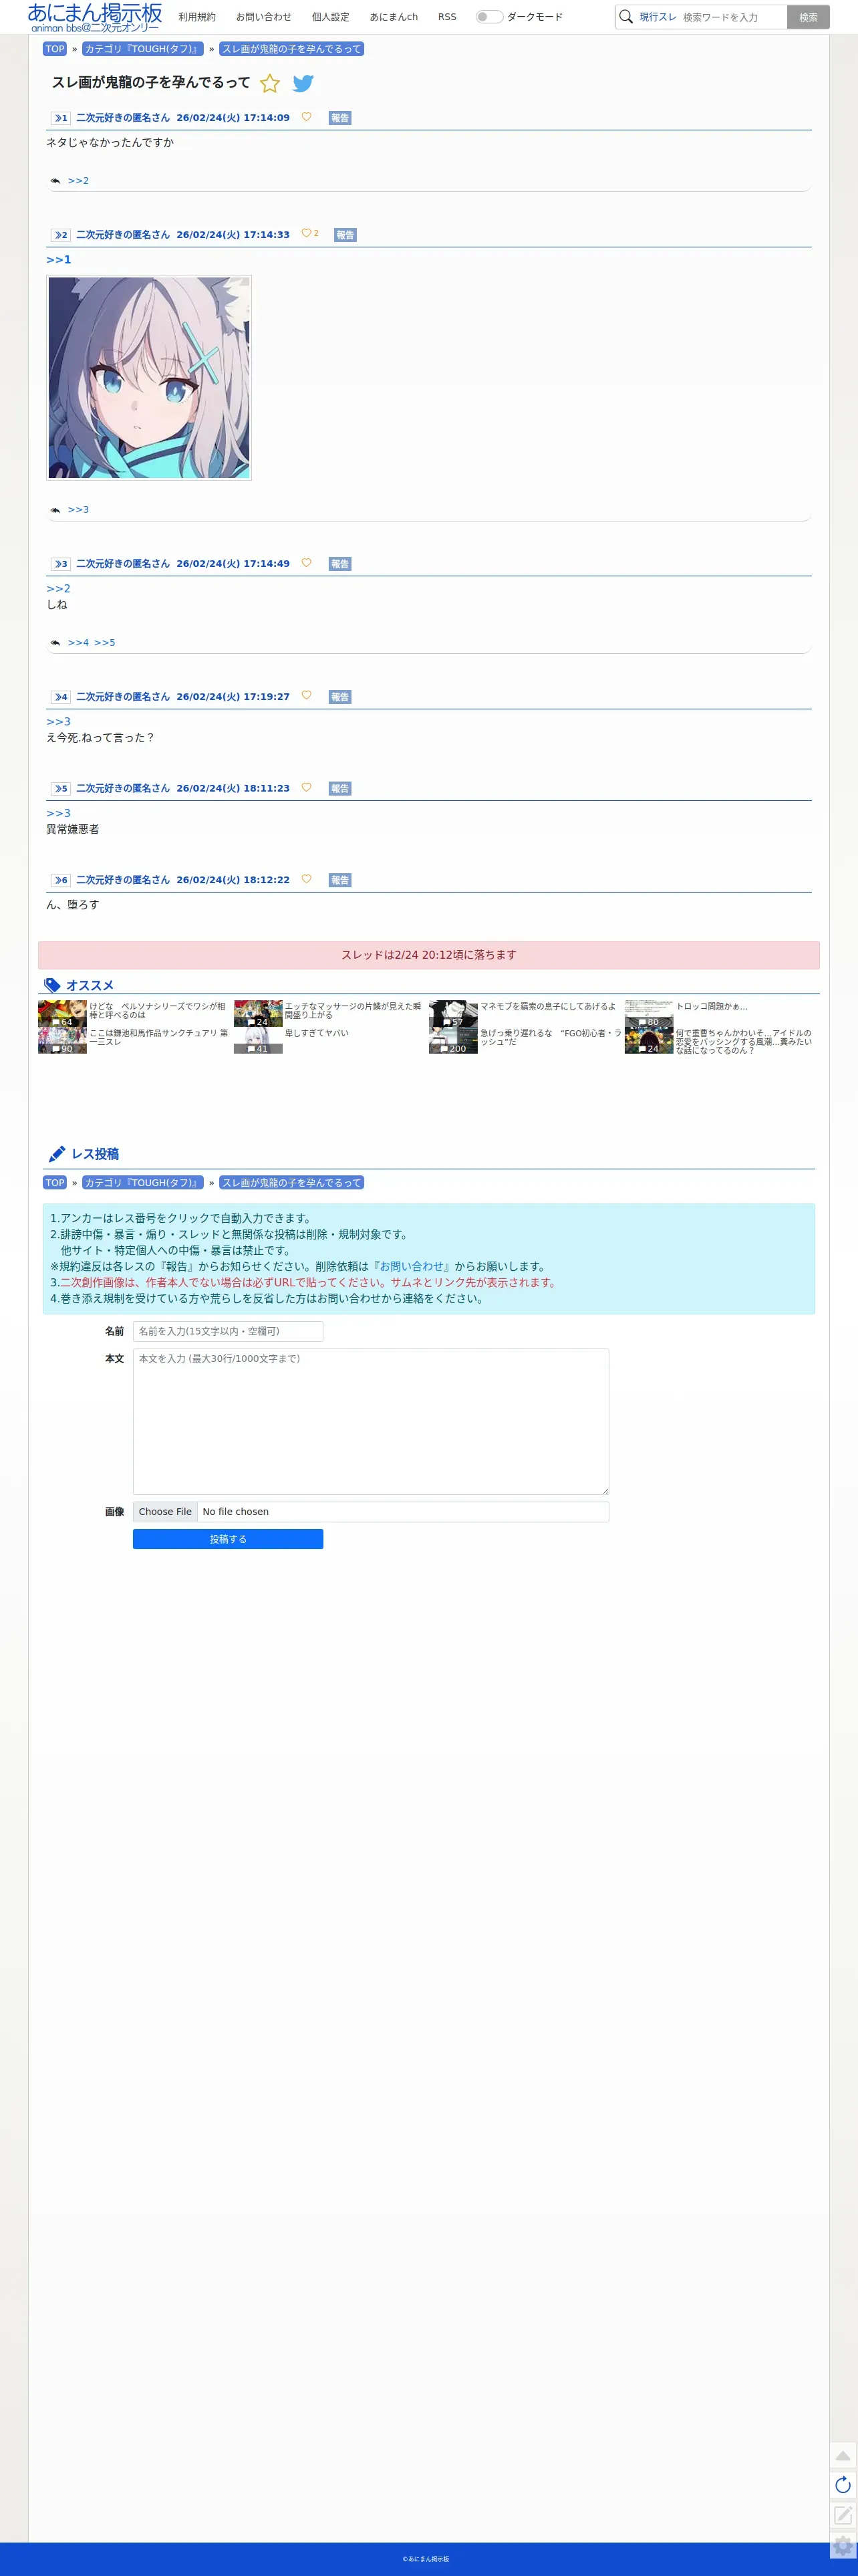Go to TOP in the upper breadcrumb

coord(55,49)
